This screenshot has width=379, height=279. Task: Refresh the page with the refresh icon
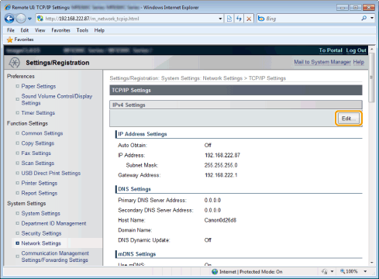[239, 19]
